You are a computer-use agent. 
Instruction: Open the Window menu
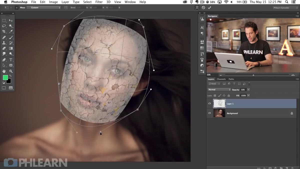[x=130, y=2]
